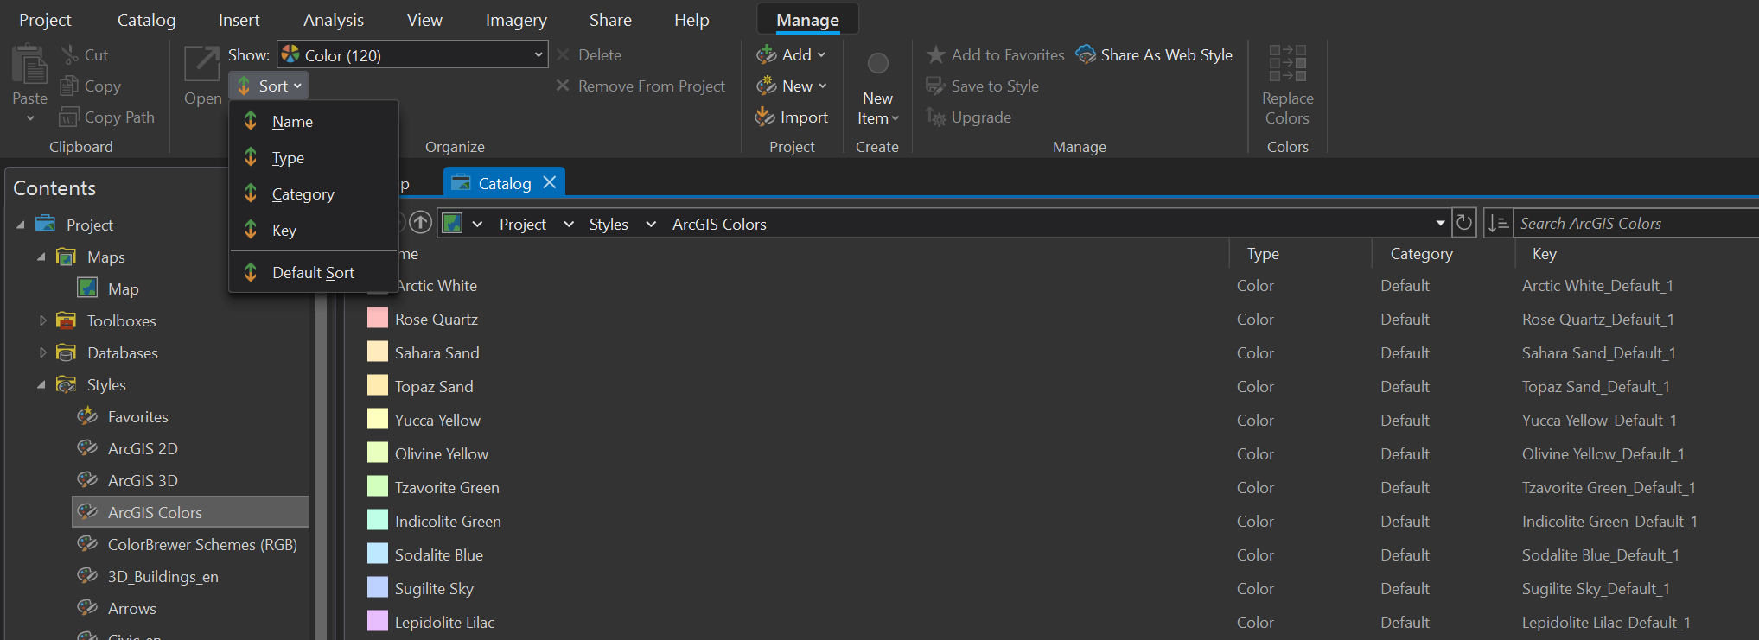
Task: Collapse the Styles tree node
Action: 41,384
